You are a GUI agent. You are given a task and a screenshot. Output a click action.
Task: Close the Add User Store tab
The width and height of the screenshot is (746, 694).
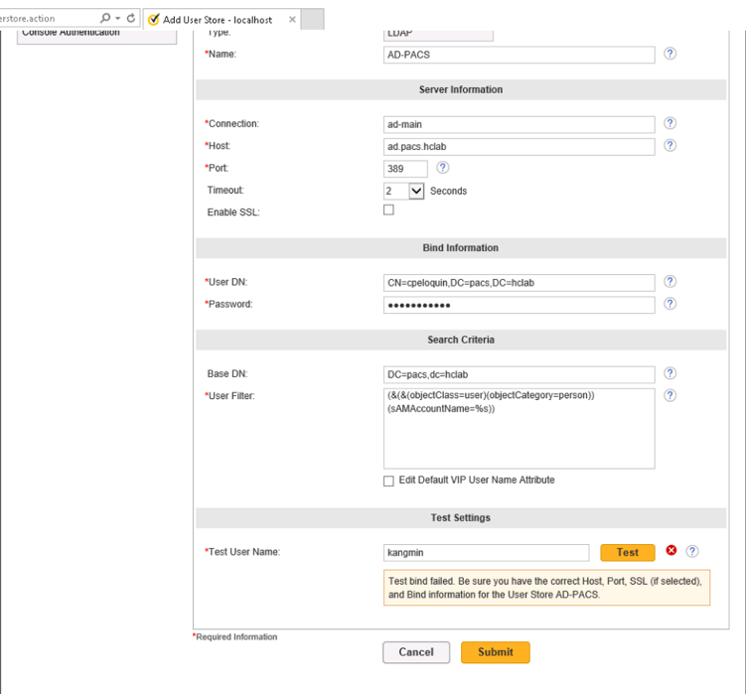tap(292, 20)
